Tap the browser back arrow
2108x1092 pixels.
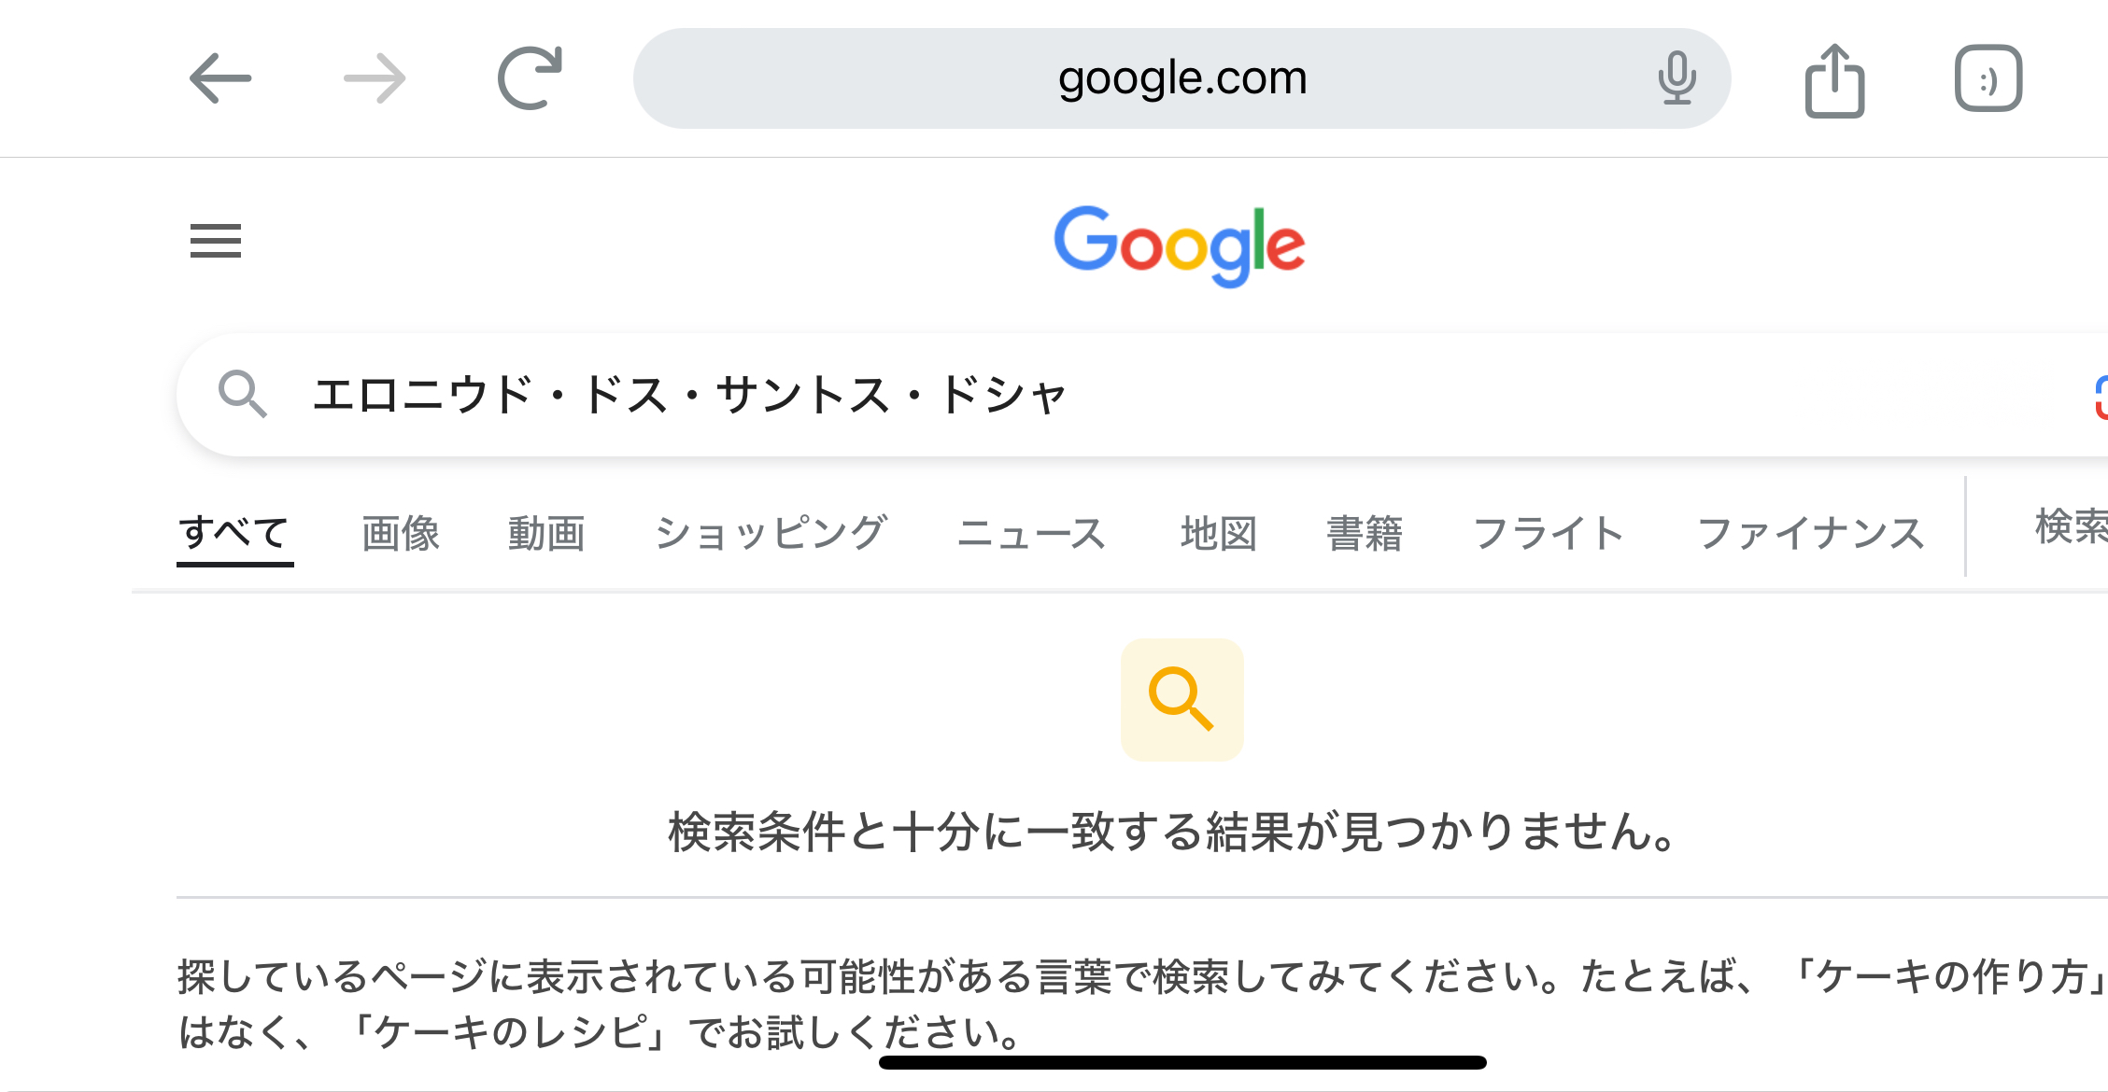click(x=220, y=78)
